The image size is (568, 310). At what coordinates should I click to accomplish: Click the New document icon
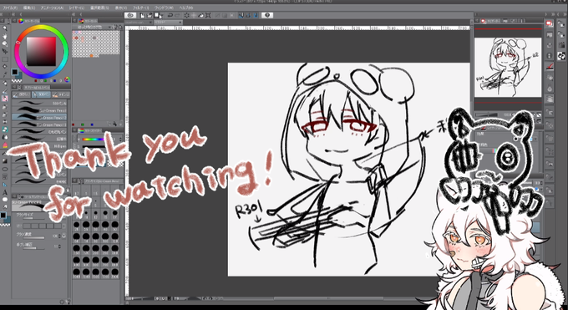tap(142, 15)
